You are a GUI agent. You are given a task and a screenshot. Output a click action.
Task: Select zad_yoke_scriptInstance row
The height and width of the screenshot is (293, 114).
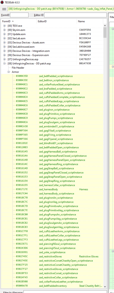click(x=52, y=252)
